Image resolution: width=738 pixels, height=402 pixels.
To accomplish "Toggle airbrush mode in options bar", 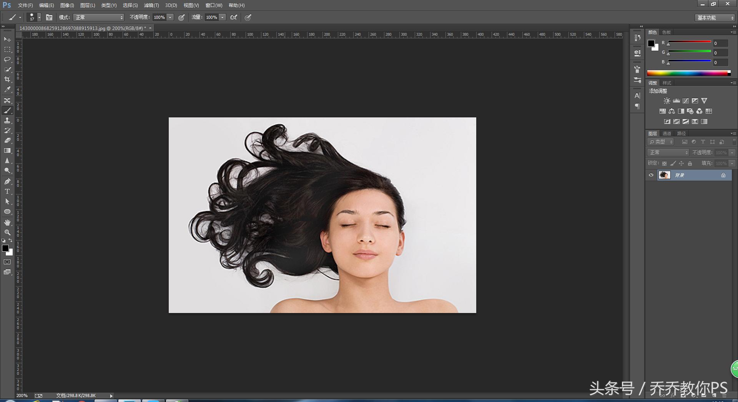I will click(234, 17).
